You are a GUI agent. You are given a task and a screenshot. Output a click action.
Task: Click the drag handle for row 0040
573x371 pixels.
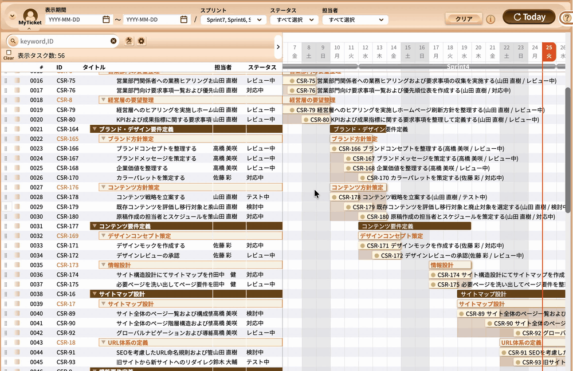point(6,314)
